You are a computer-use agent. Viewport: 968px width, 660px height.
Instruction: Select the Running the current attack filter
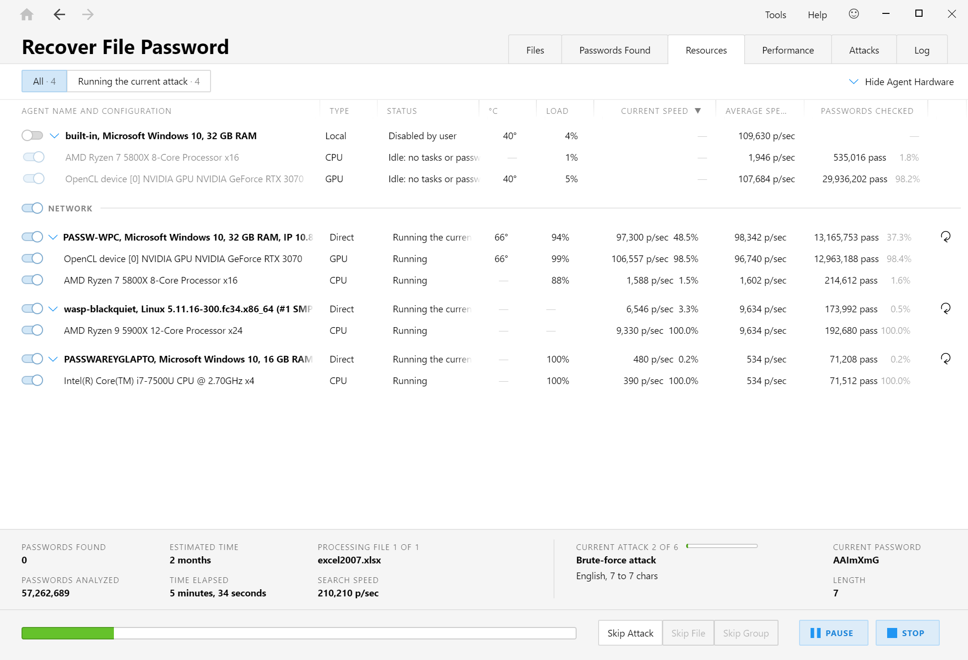pyautogui.click(x=139, y=81)
